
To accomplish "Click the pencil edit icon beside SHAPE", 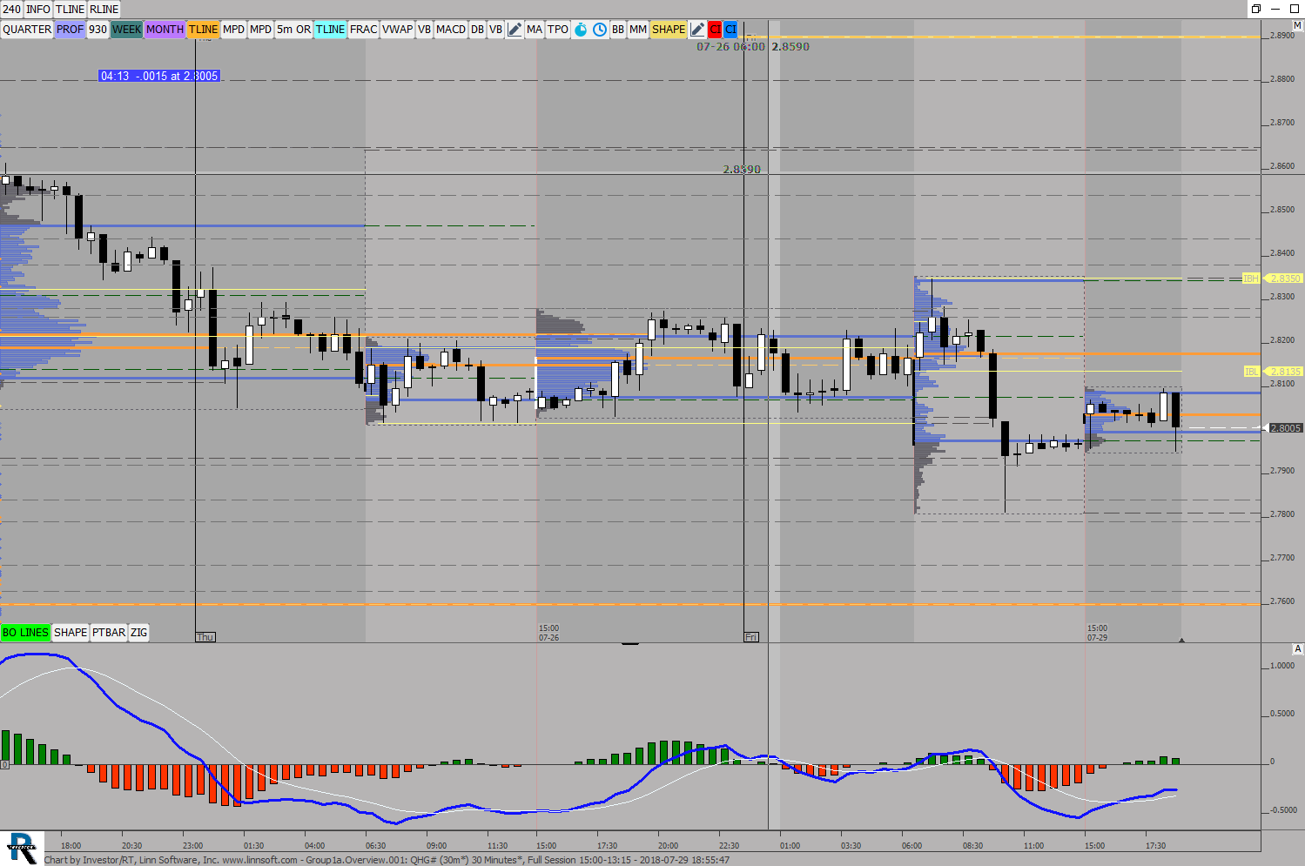I will pos(697,30).
